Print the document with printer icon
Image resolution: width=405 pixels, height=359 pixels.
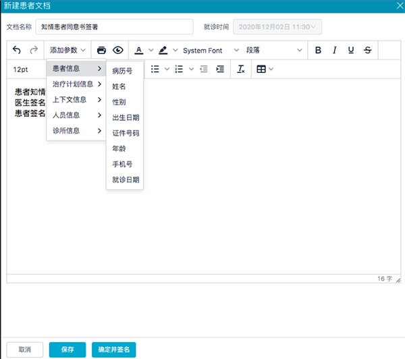click(101, 51)
